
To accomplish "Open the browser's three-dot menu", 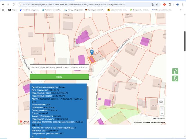I will 183,5.
